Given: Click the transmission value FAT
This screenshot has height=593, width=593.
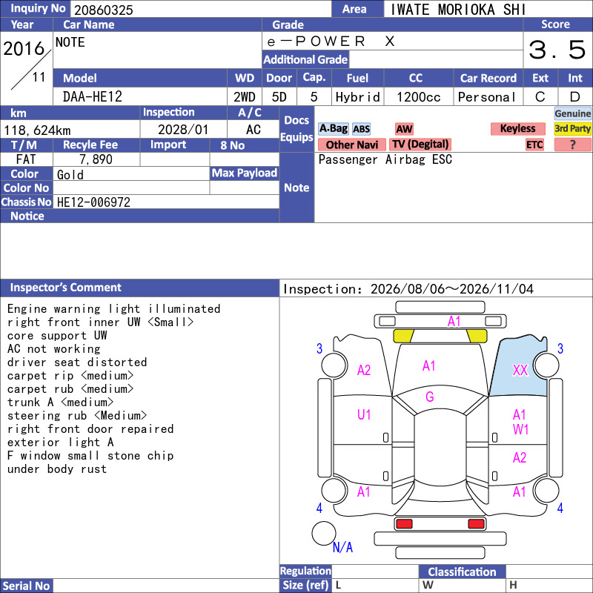Looking at the screenshot, I should (26, 159).
